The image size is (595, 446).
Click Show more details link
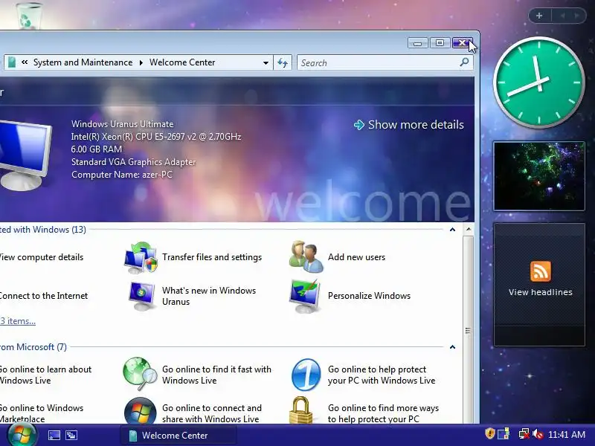408,125
